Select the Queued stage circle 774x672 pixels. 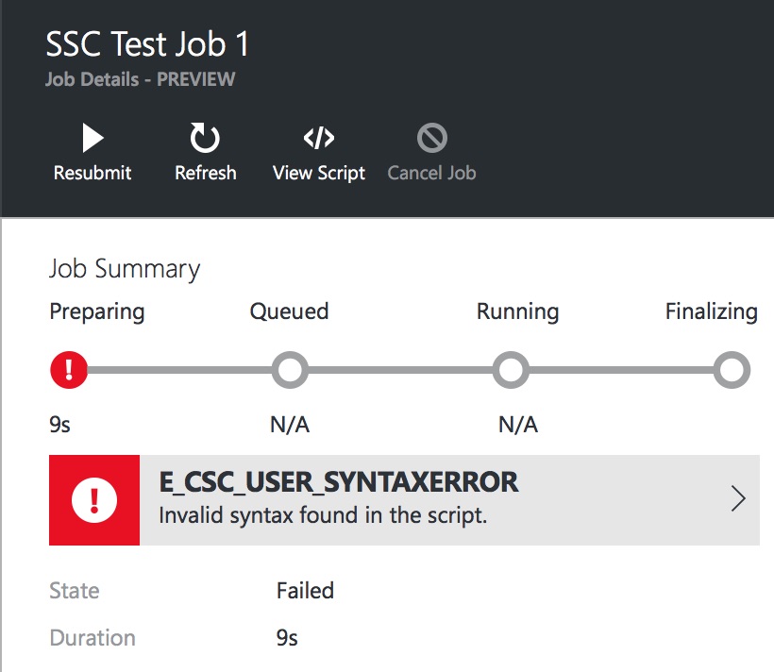[290, 370]
